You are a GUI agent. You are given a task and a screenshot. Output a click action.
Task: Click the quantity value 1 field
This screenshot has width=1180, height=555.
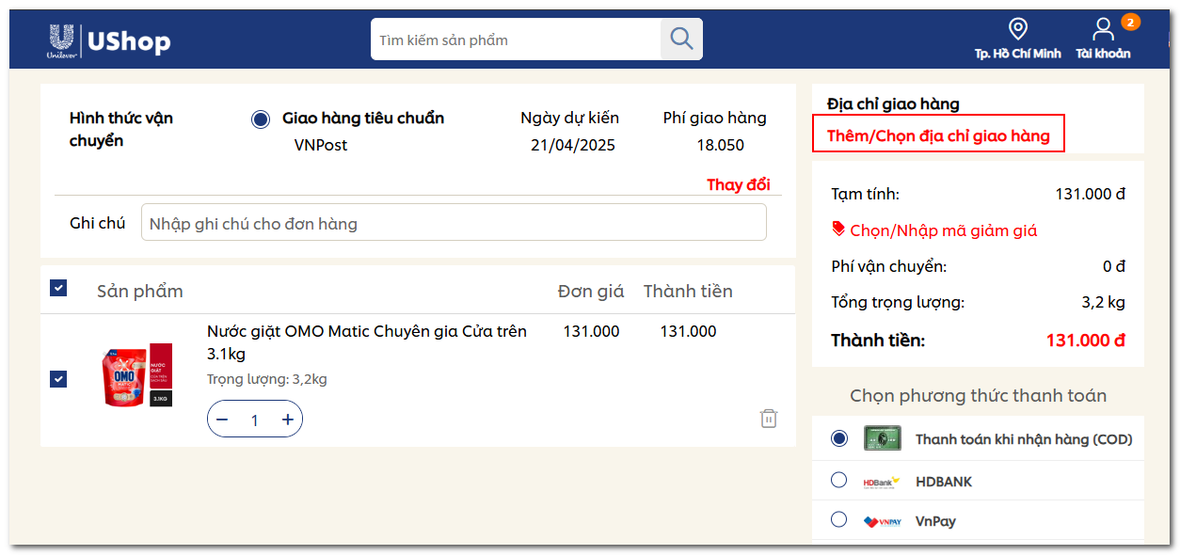255,420
